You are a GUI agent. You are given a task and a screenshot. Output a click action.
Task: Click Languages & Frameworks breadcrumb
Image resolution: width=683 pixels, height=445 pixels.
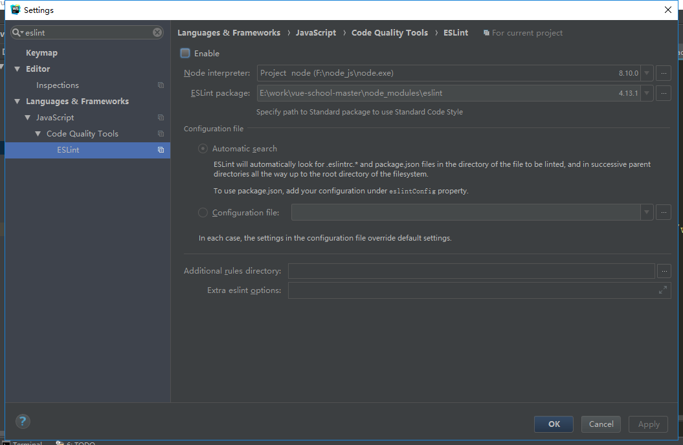click(x=229, y=33)
